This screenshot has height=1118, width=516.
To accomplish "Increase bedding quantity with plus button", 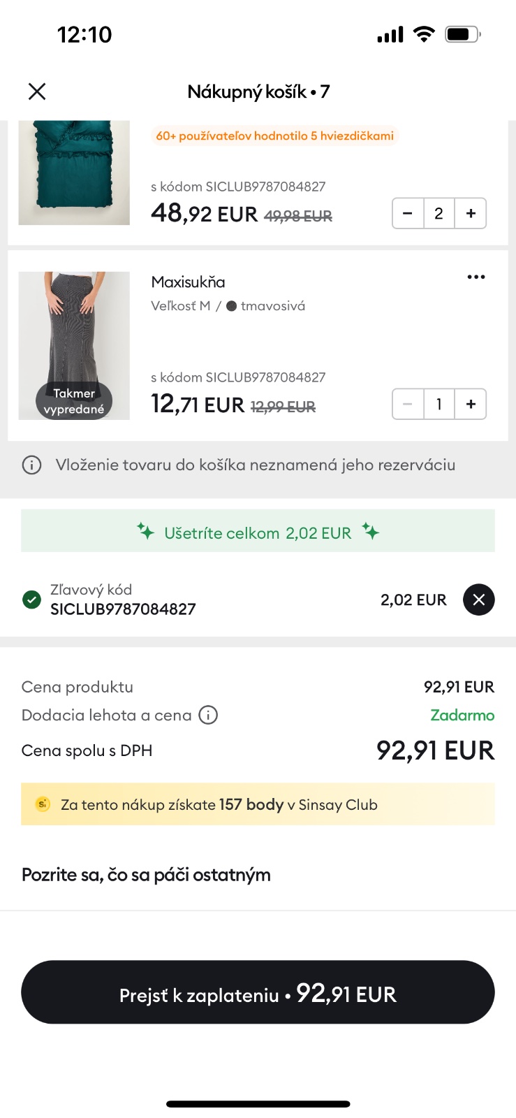I will pos(471,213).
